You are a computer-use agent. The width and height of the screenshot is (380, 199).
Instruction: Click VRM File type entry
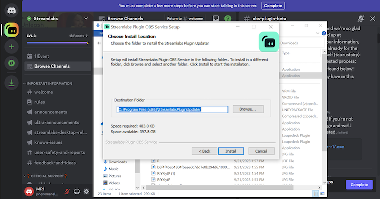(x=289, y=91)
